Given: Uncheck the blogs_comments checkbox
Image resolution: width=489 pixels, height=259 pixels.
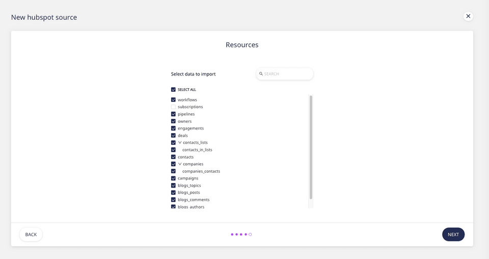Looking at the screenshot, I should click(173, 200).
